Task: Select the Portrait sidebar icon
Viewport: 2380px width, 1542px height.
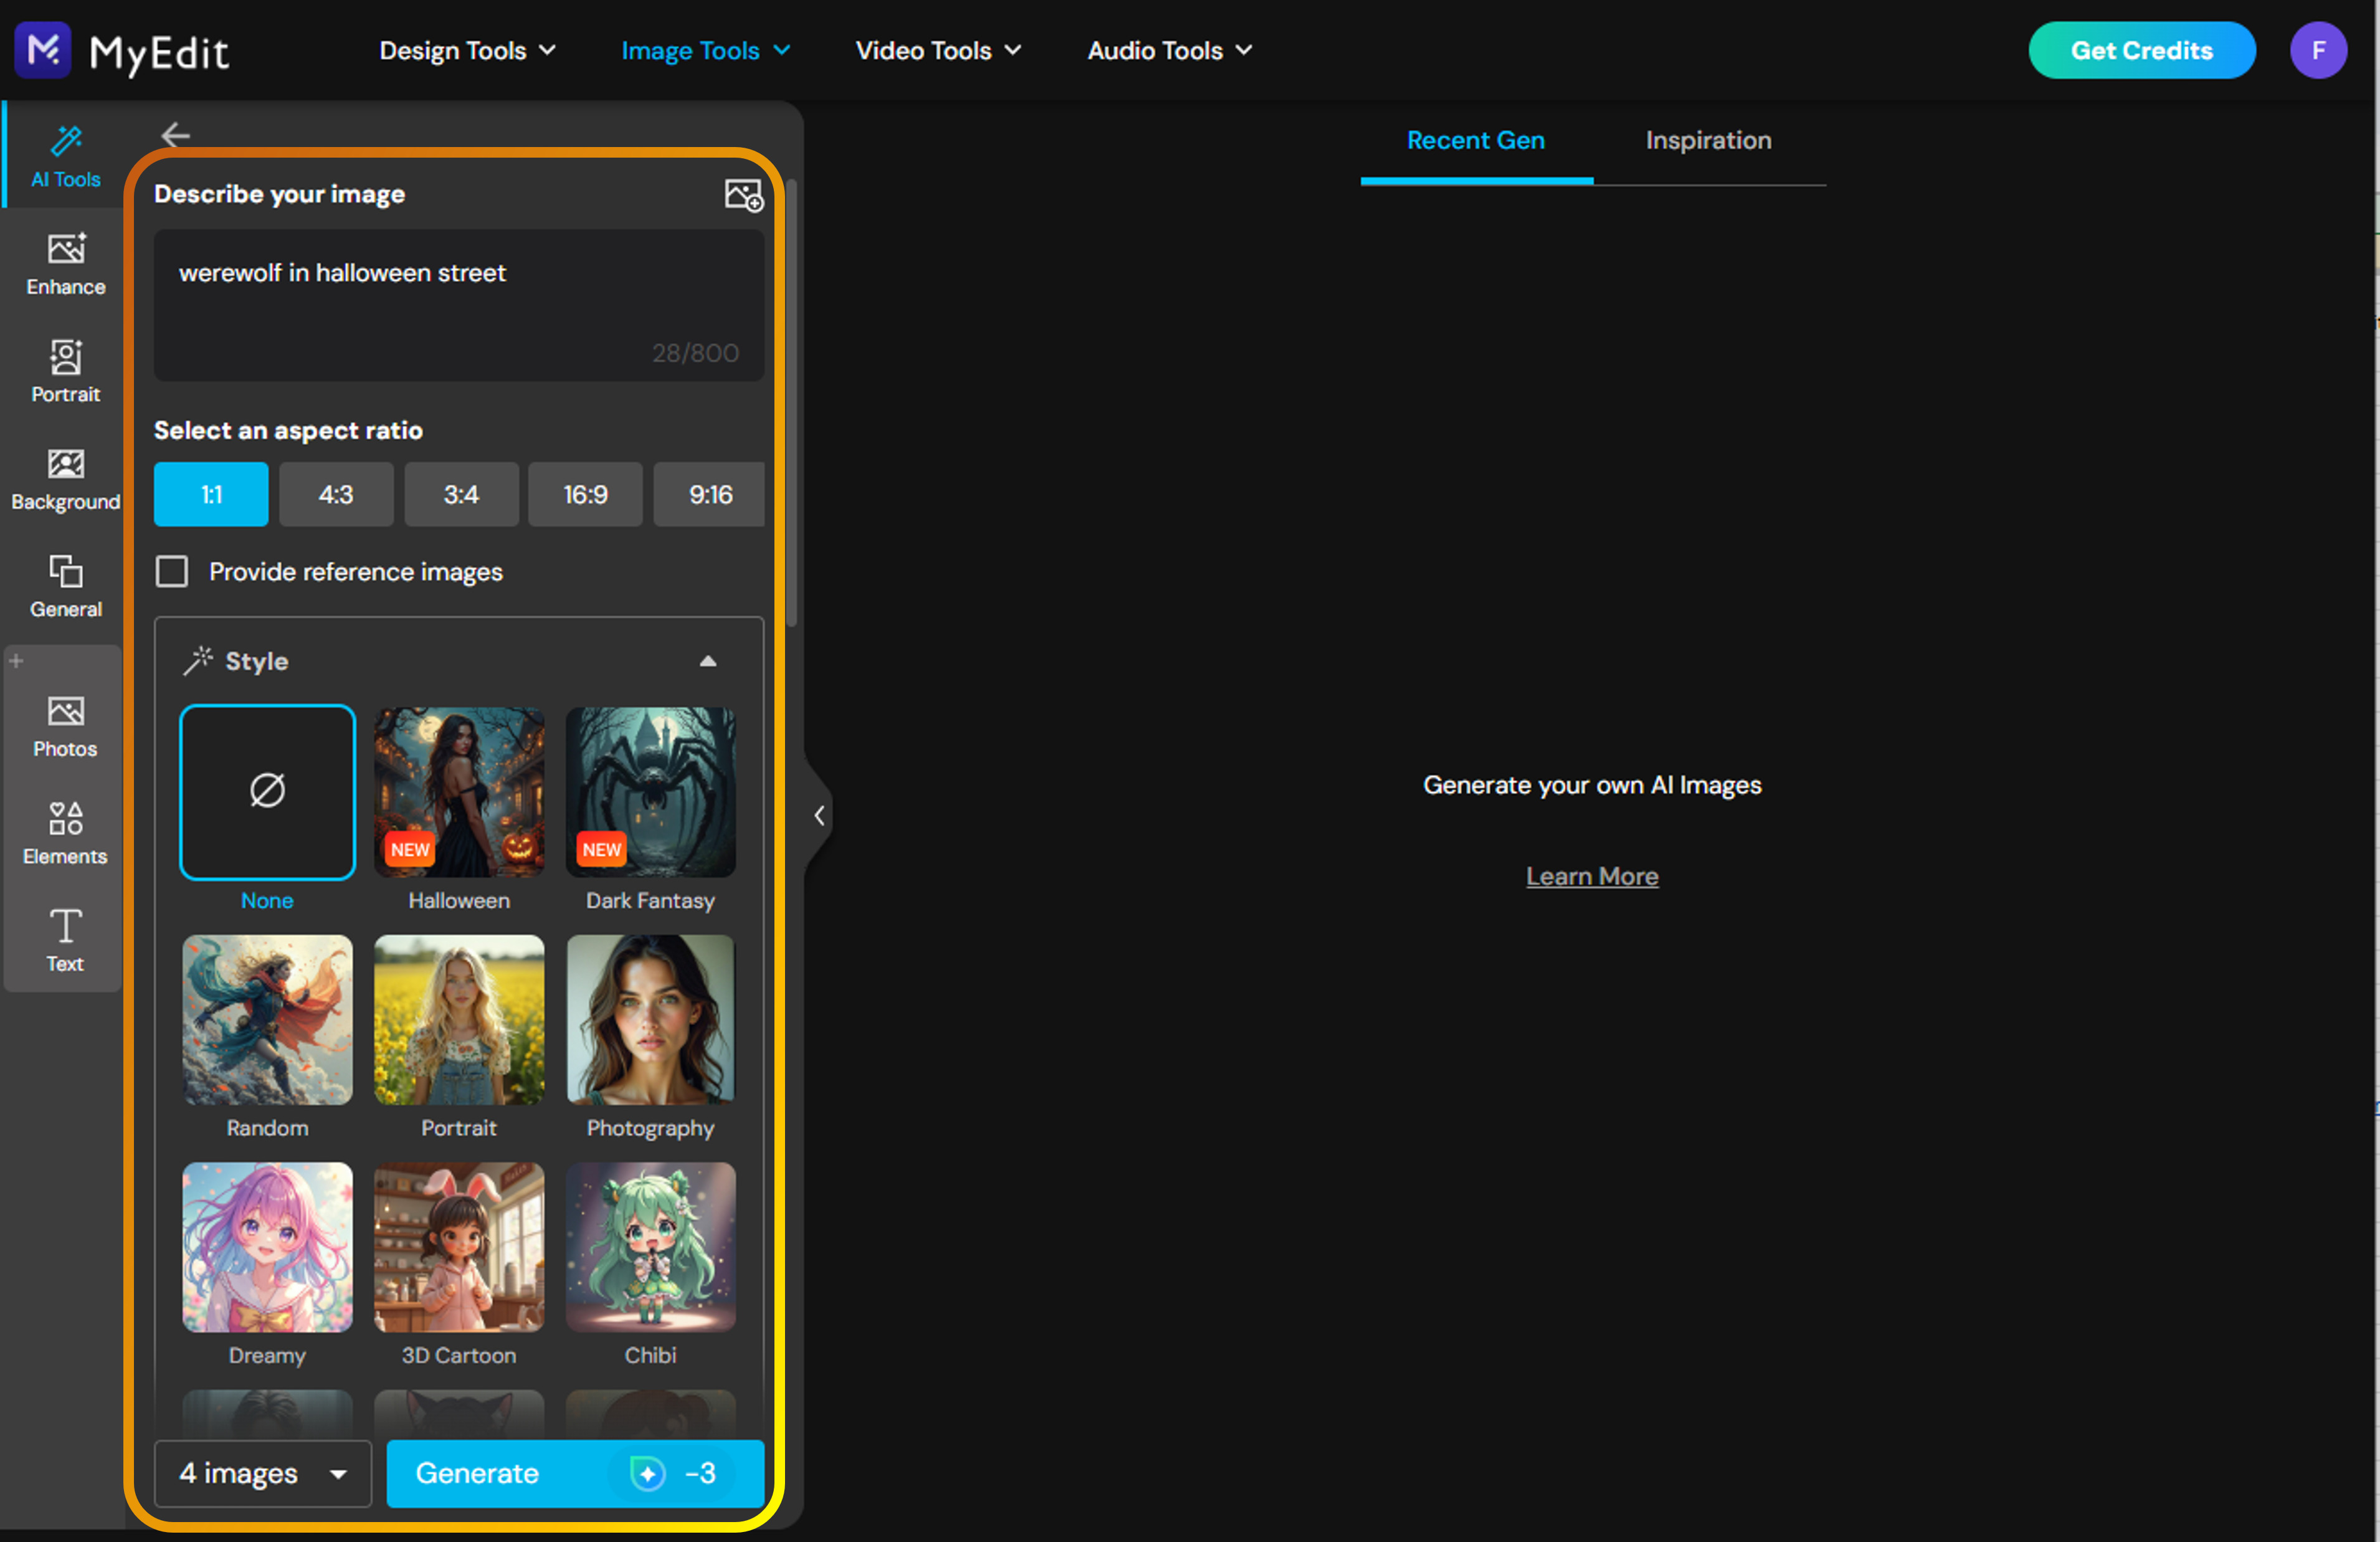Action: pos(65,371)
